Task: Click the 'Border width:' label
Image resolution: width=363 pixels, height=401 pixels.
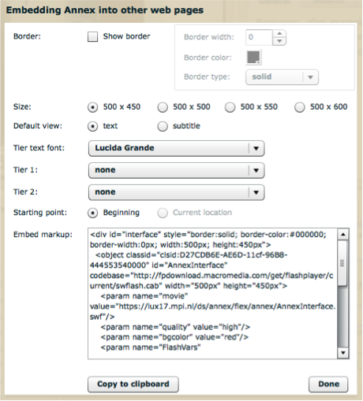Action: [209, 37]
